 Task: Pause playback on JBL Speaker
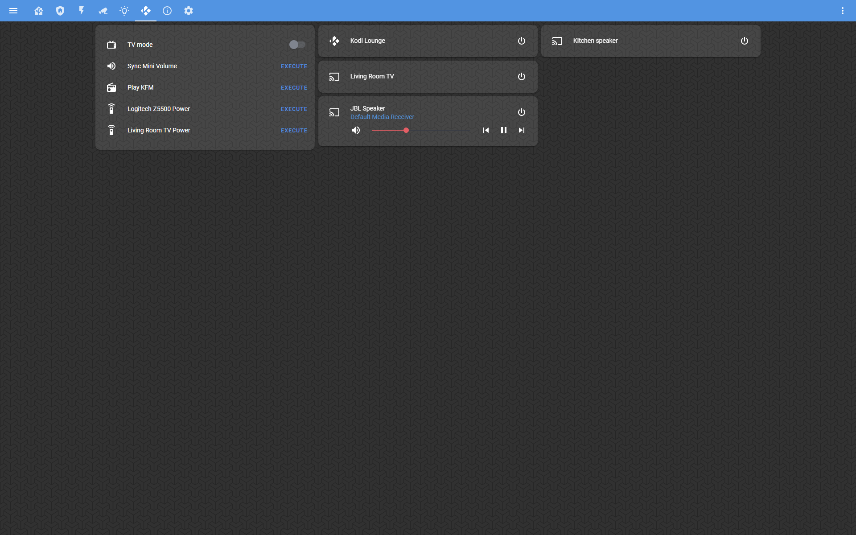pyautogui.click(x=503, y=130)
